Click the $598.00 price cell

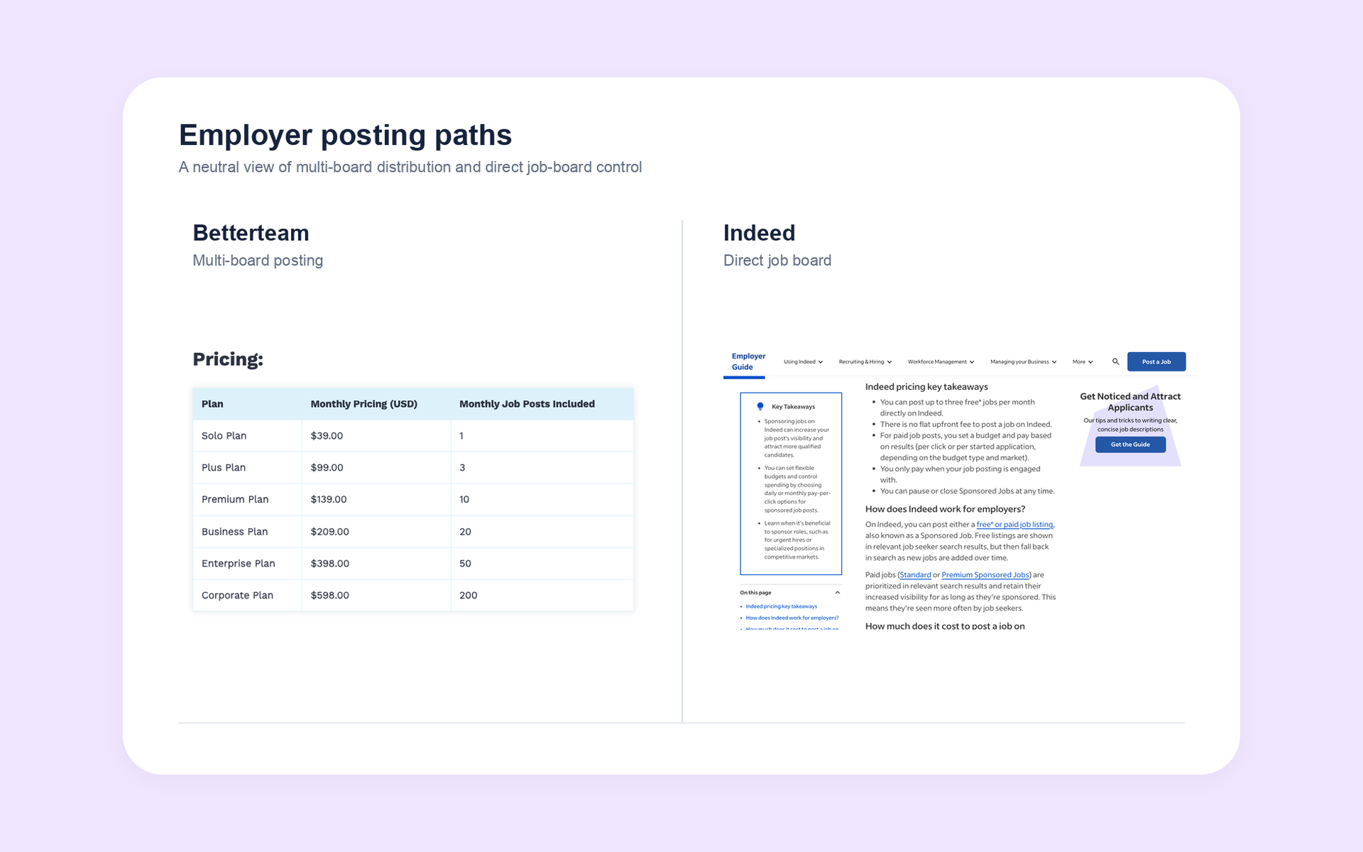coord(376,596)
